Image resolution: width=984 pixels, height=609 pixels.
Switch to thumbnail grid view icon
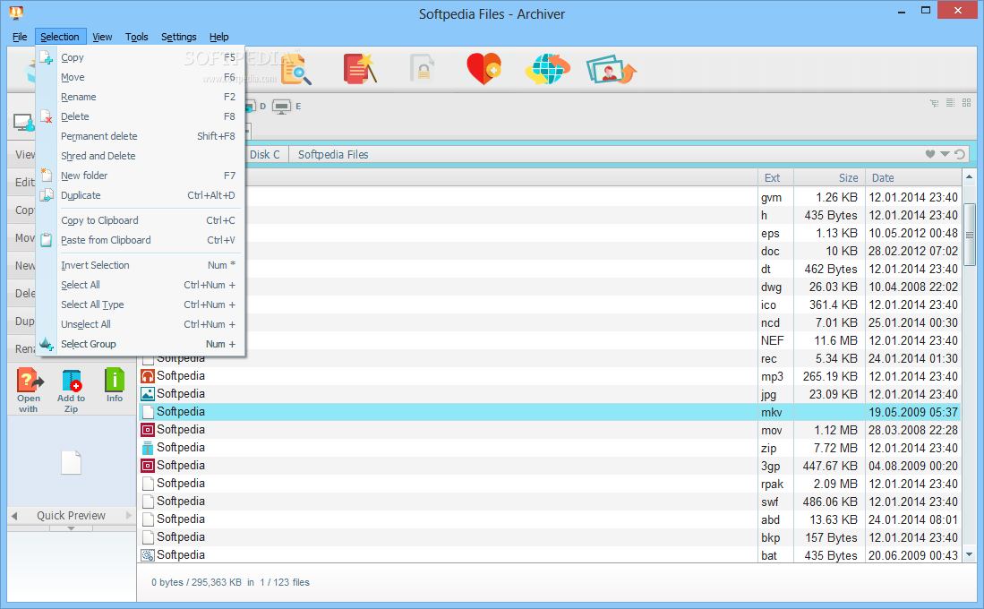966,102
